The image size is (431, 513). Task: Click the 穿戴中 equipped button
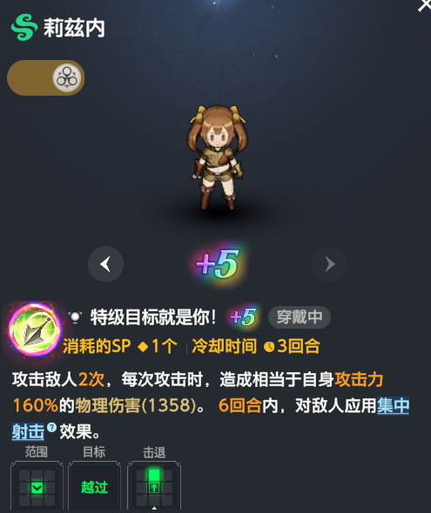click(x=300, y=317)
